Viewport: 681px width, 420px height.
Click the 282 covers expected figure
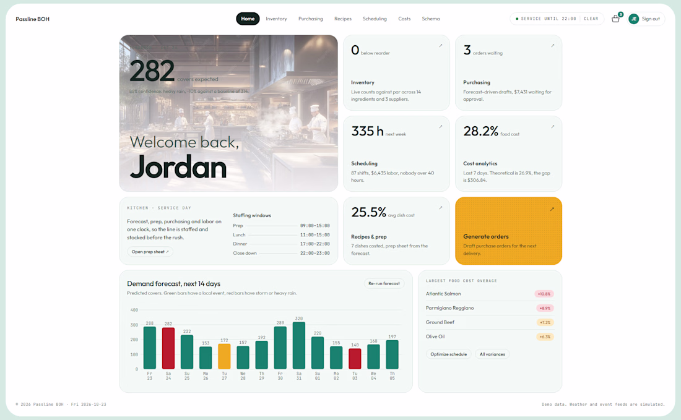point(152,71)
